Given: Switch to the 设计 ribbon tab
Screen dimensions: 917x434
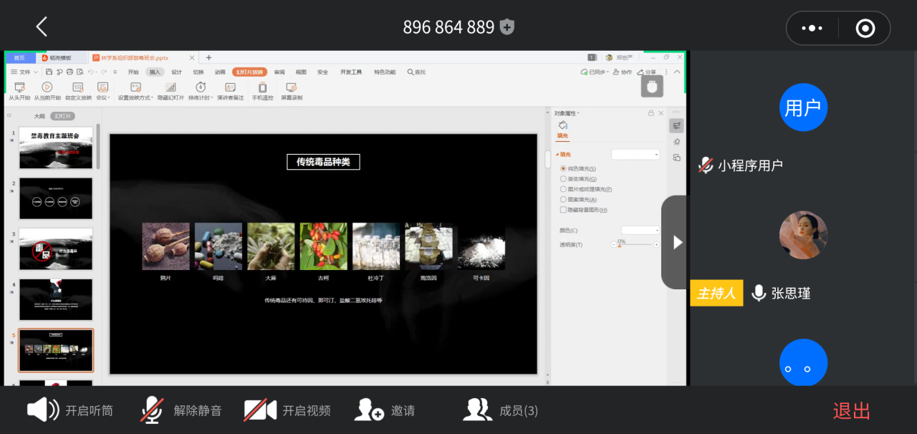Looking at the screenshot, I should [176, 72].
